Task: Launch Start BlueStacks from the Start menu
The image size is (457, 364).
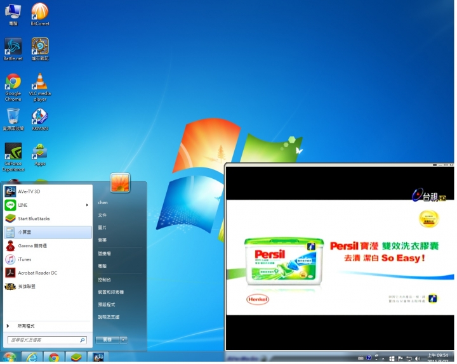Action: pos(48,219)
